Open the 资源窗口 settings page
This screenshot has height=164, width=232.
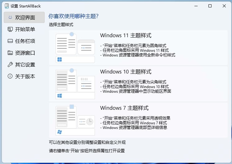[x=24, y=53]
